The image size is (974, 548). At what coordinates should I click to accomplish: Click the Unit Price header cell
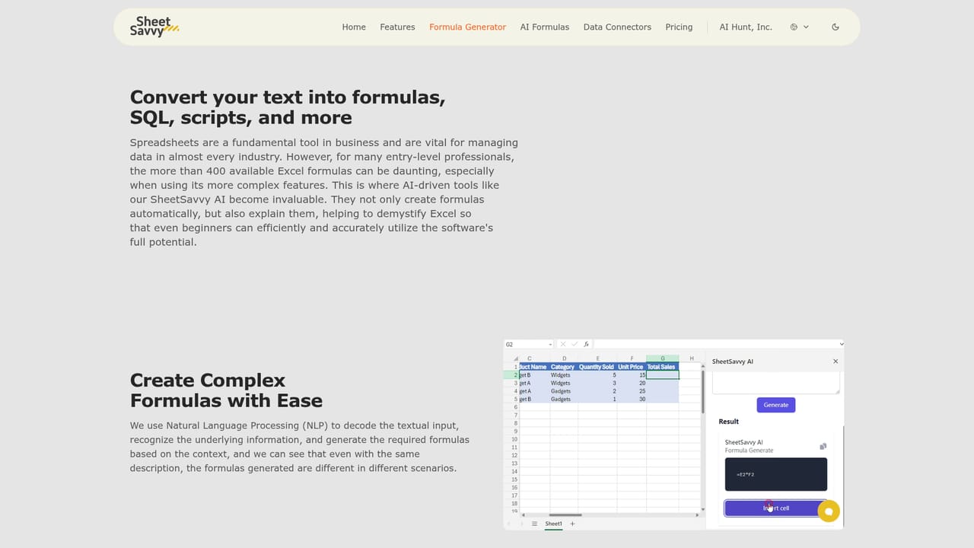[632, 367]
